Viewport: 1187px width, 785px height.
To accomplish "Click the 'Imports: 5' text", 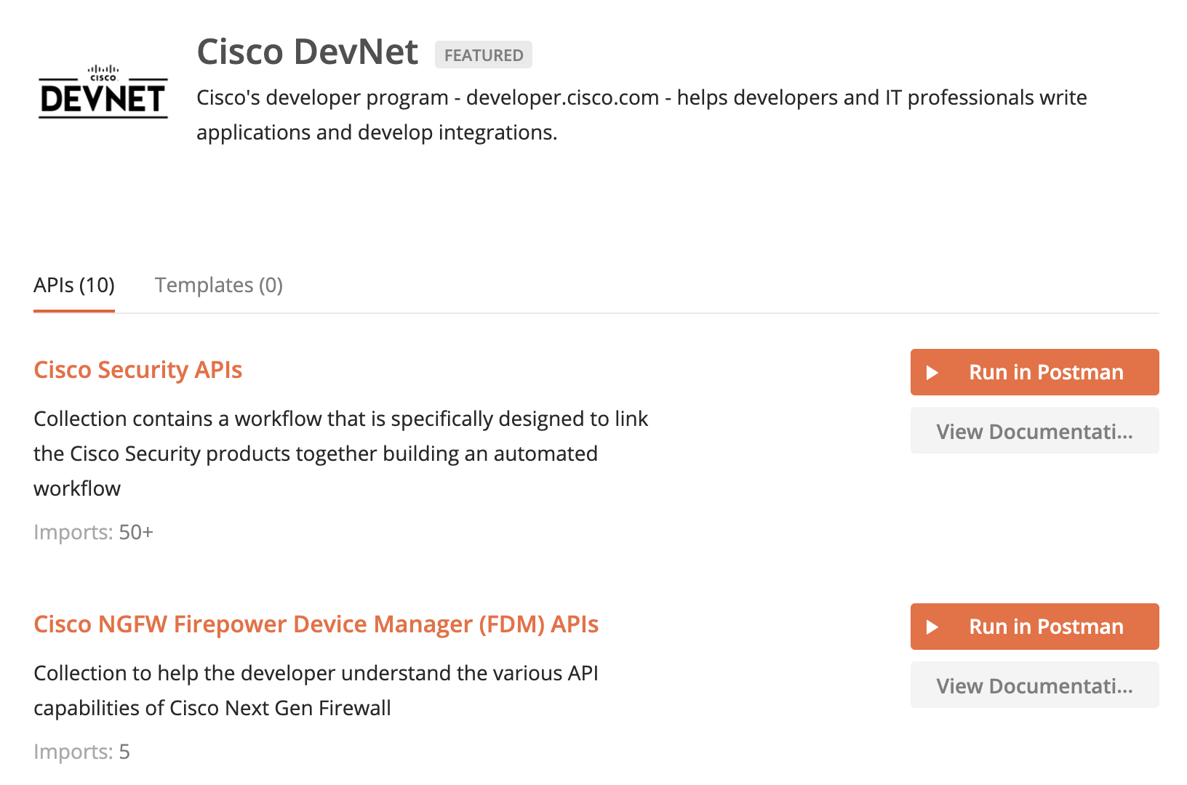I will (x=82, y=752).
